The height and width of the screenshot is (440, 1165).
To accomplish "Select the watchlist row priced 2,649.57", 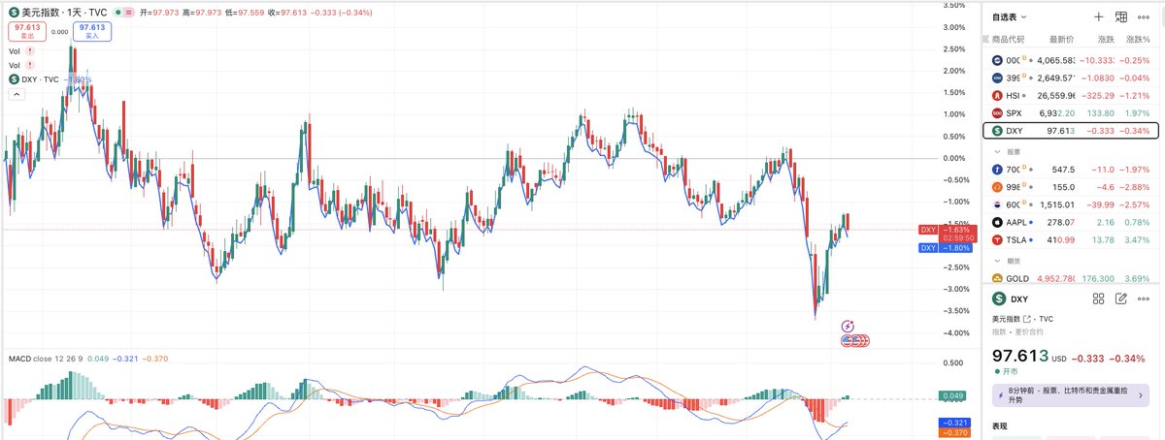I will pos(1071,78).
